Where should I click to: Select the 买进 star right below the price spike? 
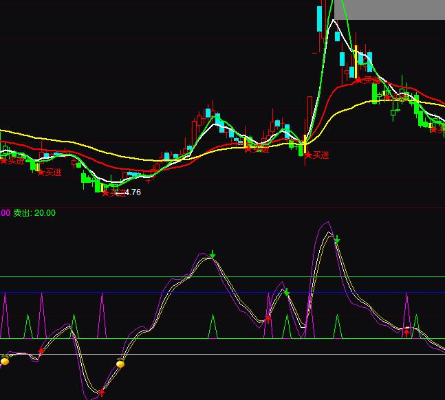coord(309,155)
